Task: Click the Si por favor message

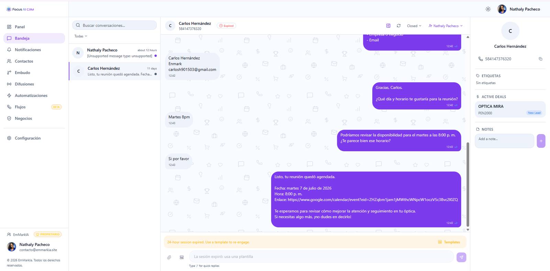Action: click(179, 162)
